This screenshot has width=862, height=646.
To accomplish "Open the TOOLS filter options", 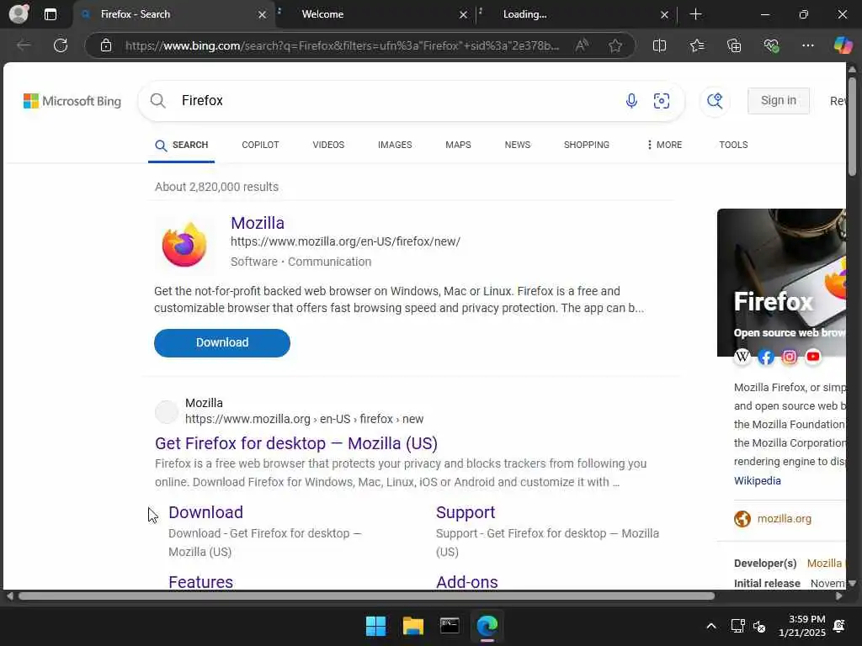I will [733, 145].
